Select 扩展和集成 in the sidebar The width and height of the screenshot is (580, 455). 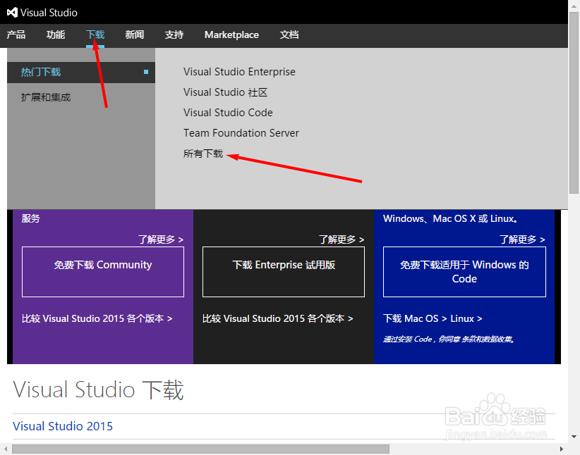[45, 96]
